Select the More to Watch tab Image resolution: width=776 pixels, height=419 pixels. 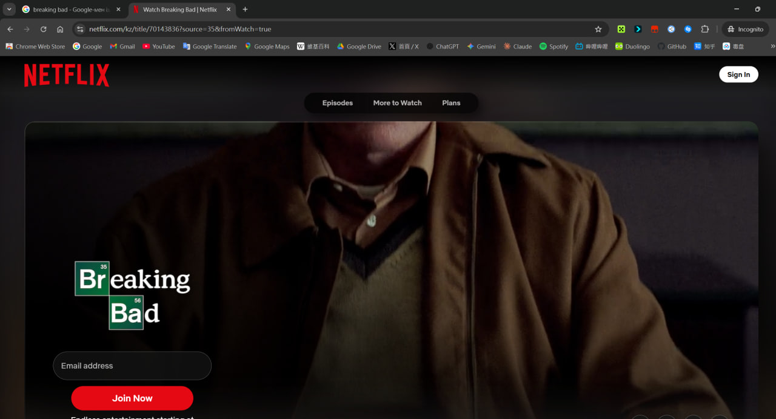[397, 103]
